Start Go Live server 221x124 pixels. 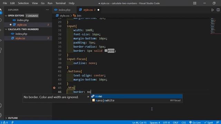(x=195, y=123)
